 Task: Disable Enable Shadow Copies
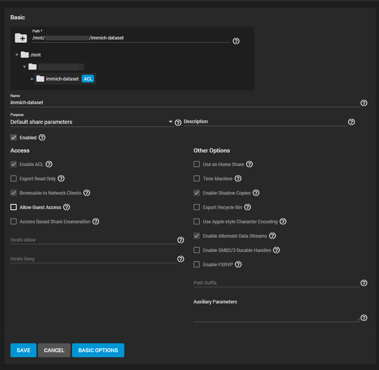point(197,193)
